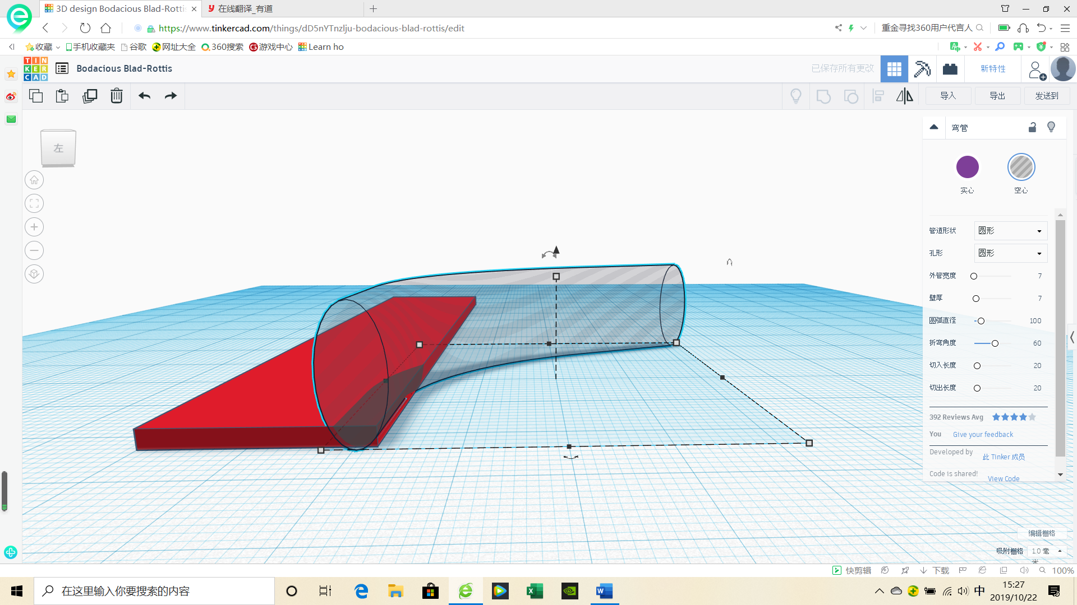The width and height of the screenshot is (1077, 605).
Task: Click the view cube left face
Action: click(58, 148)
